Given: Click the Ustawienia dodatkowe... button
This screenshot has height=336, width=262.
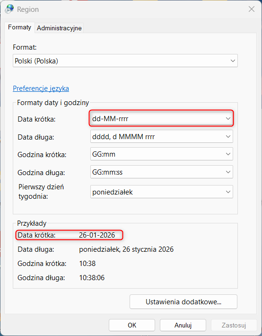Looking at the screenshot, I should pyautogui.click(x=183, y=302).
